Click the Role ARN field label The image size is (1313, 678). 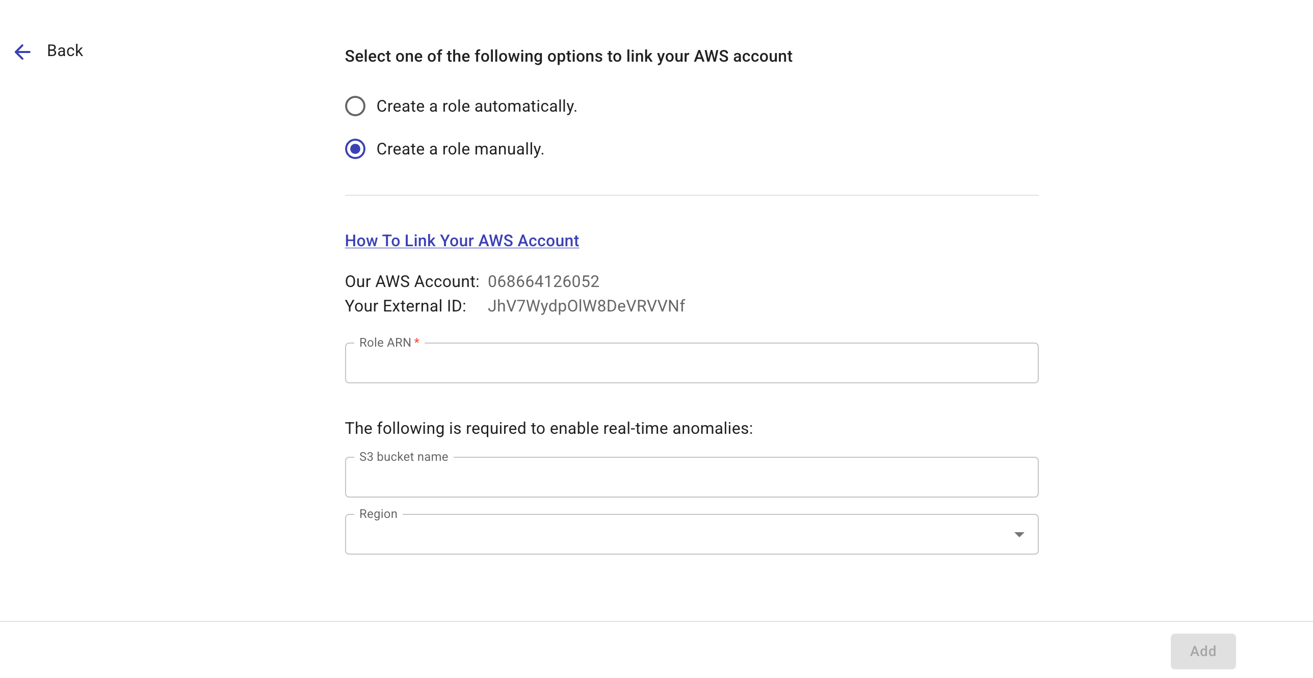pyautogui.click(x=384, y=342)
